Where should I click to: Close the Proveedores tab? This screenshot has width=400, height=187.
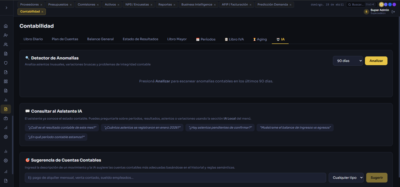coord(41,5)
